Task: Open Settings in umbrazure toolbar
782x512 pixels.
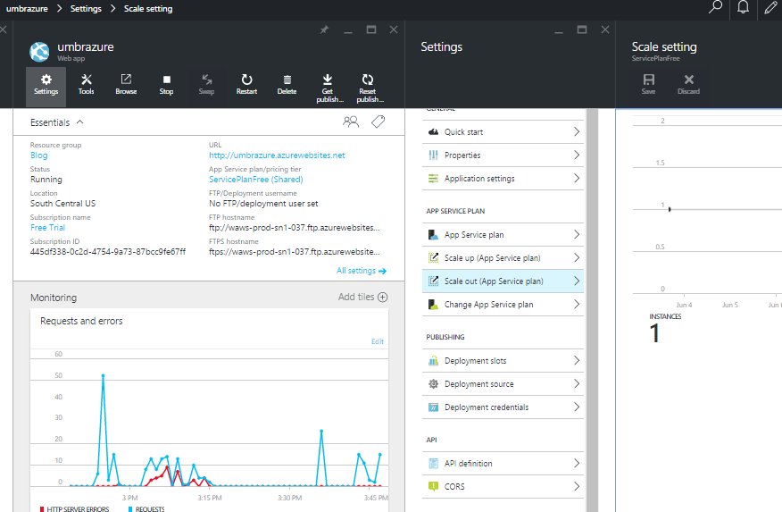Action: tap(46, 86)
